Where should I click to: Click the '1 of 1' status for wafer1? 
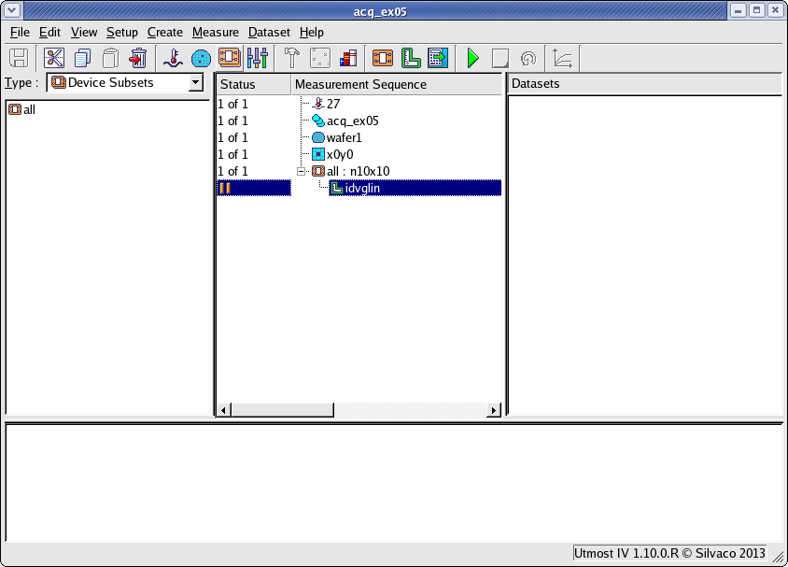(232, 137)
